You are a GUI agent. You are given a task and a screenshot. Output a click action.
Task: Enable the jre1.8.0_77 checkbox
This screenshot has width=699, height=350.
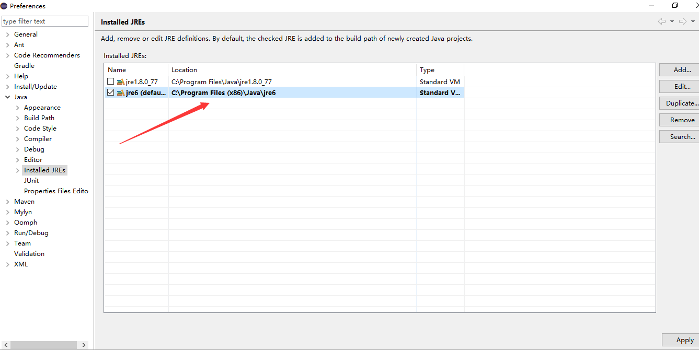pyautogui.click(x=110, y=82)
